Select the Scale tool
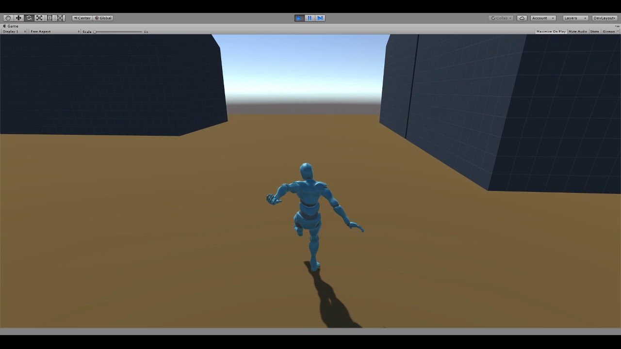The width and height of the screenshot is (621, 349). [39, 18]
